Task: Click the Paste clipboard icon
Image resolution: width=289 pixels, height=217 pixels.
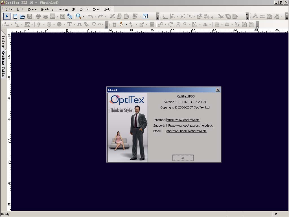Action: [x=127, y=16]
